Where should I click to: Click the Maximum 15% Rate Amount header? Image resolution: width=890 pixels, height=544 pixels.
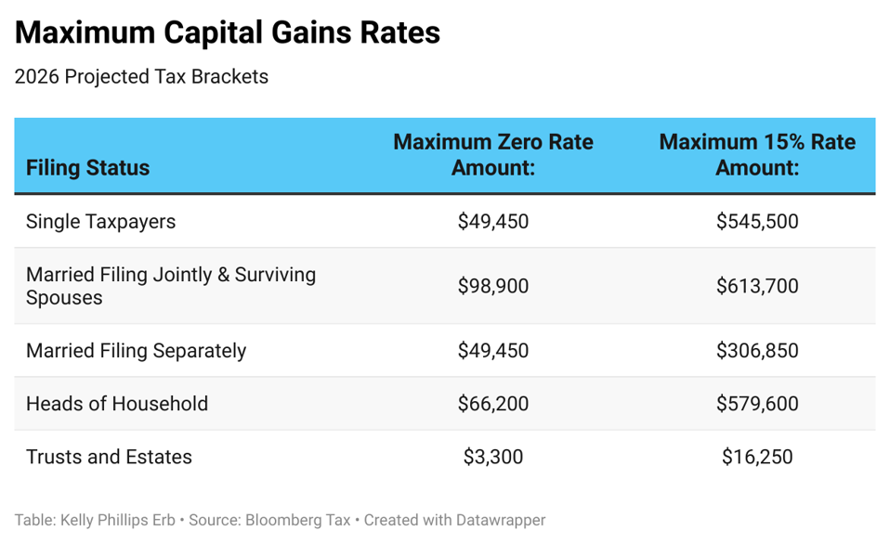click(x=756, y=155)
